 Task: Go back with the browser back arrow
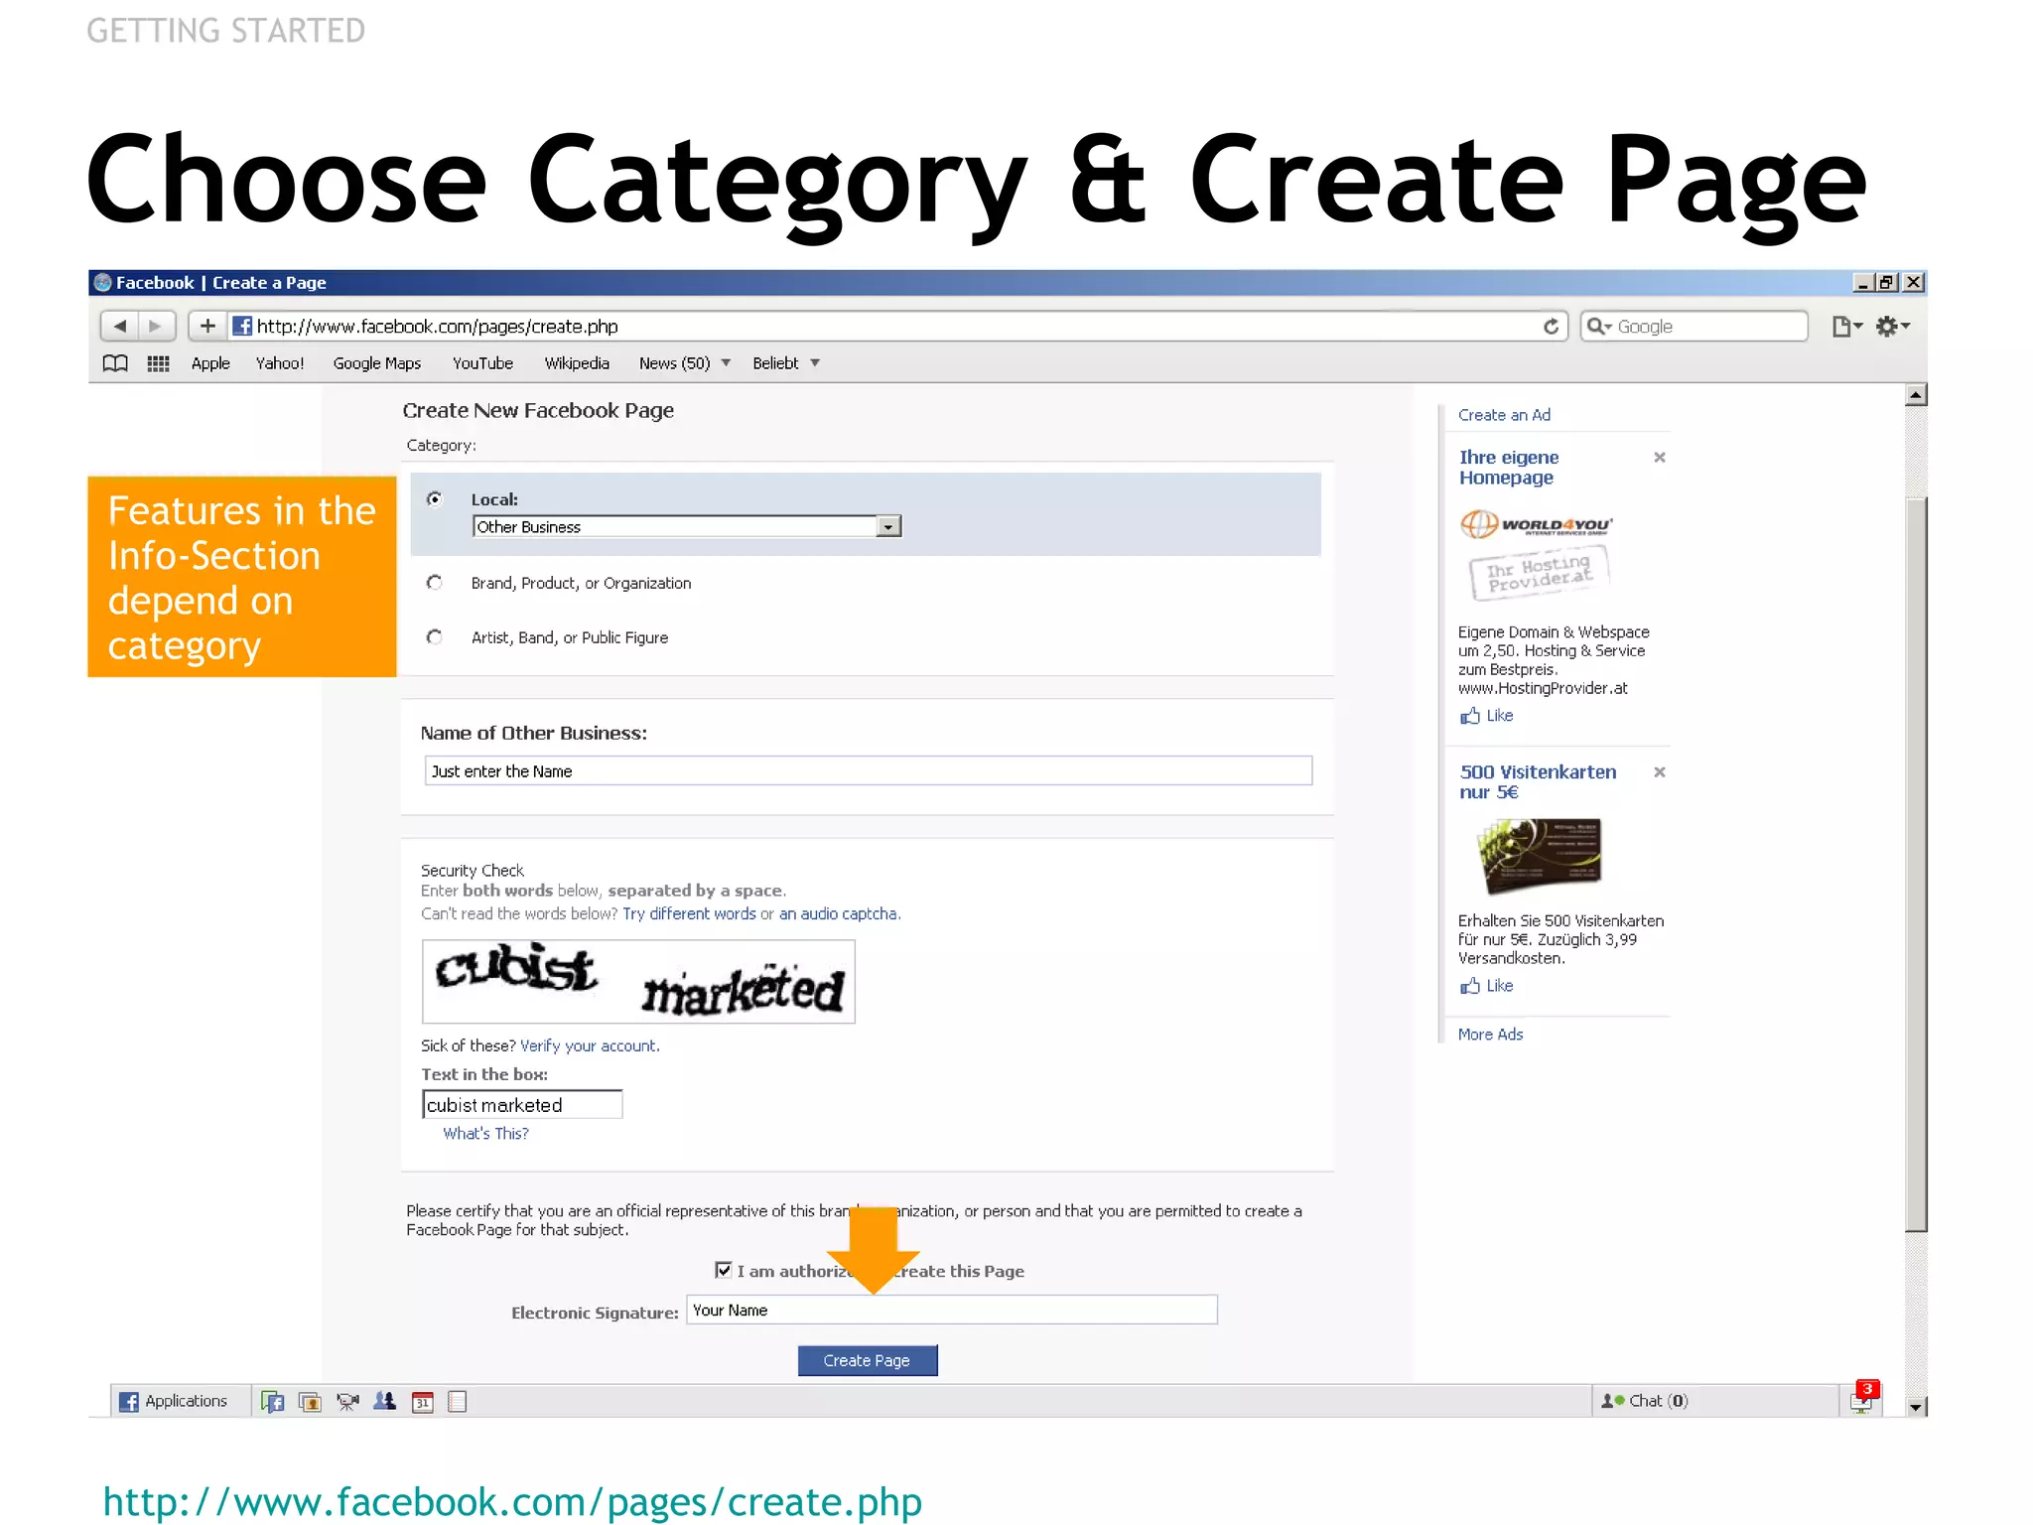(x=120, y=326)
